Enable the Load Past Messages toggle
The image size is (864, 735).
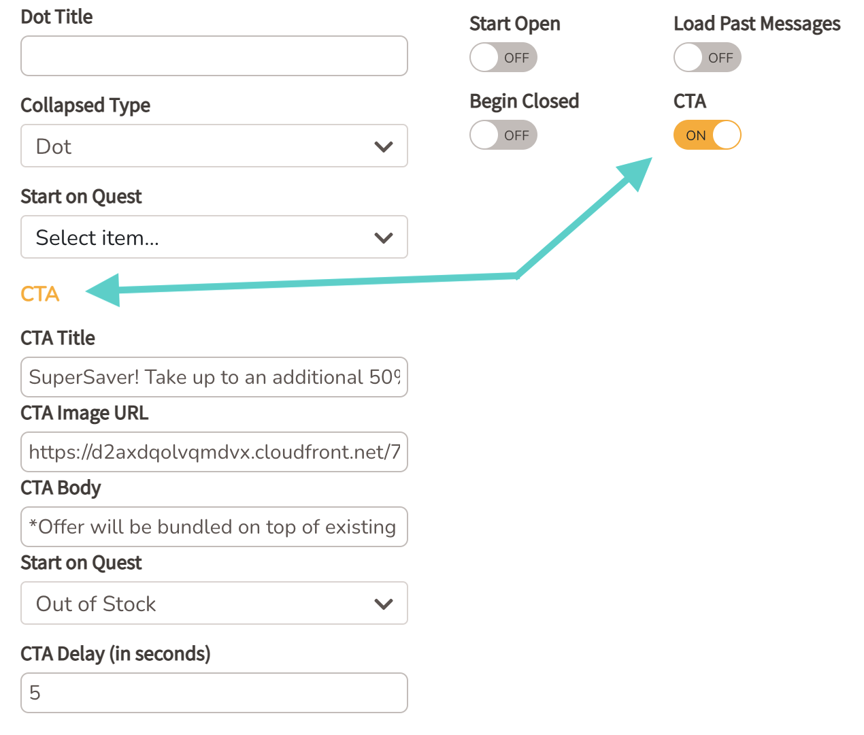(708, 58)
